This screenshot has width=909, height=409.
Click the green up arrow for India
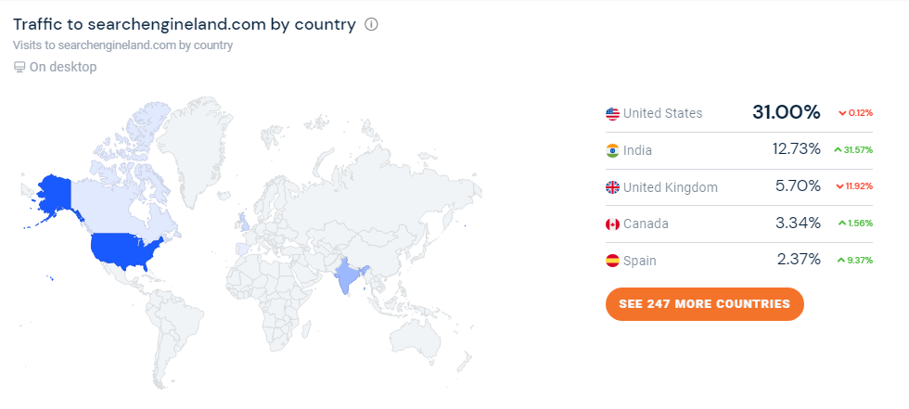(x=838, y=150)
